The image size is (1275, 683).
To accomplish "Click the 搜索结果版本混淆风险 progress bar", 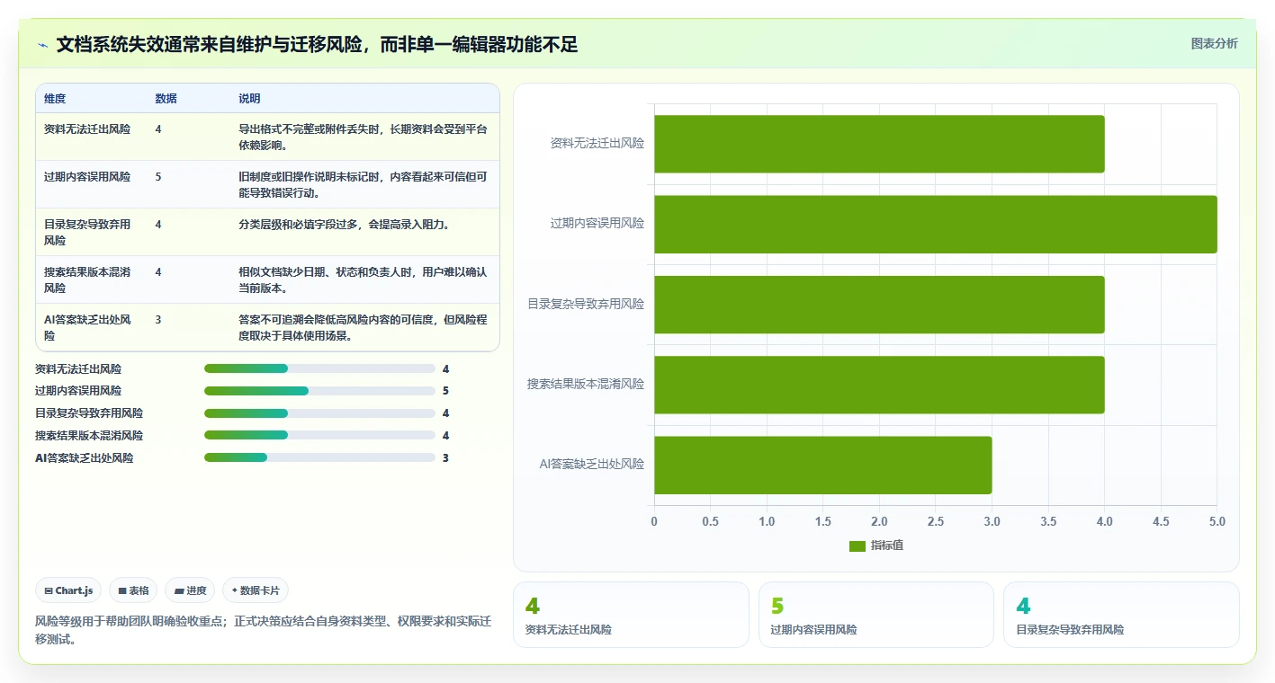I will pos(319,435).
